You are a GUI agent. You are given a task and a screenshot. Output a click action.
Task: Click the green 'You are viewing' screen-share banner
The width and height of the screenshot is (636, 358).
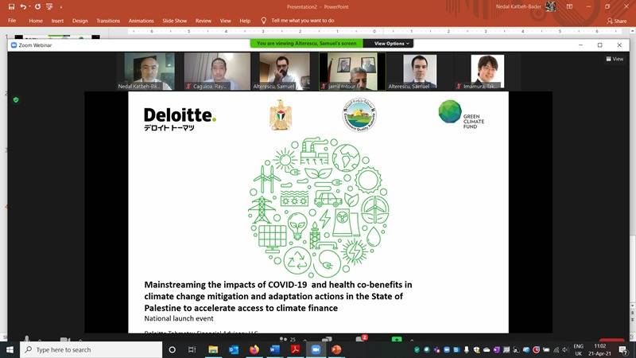(307, 44)
